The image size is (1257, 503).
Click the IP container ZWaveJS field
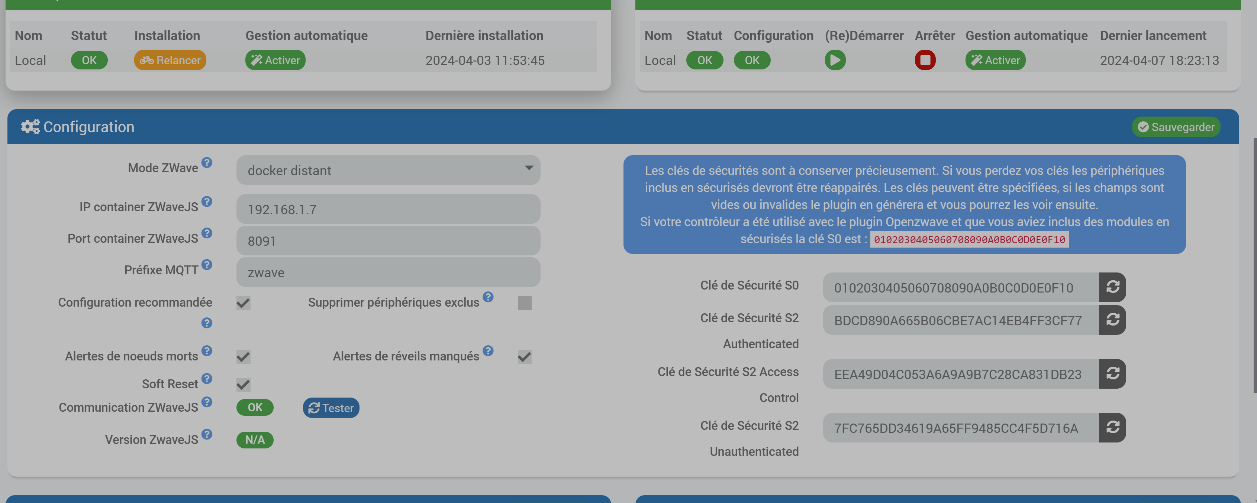[x=388, y=209]
